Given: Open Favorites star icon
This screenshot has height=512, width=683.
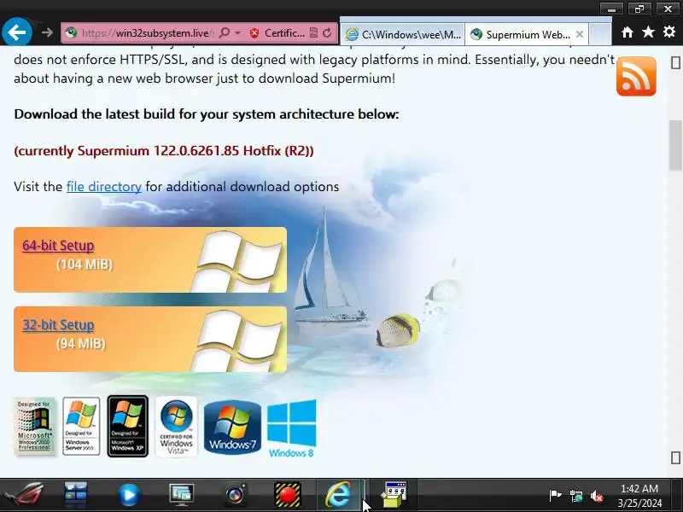Looking at the screenshot, I should coord(648,32).
